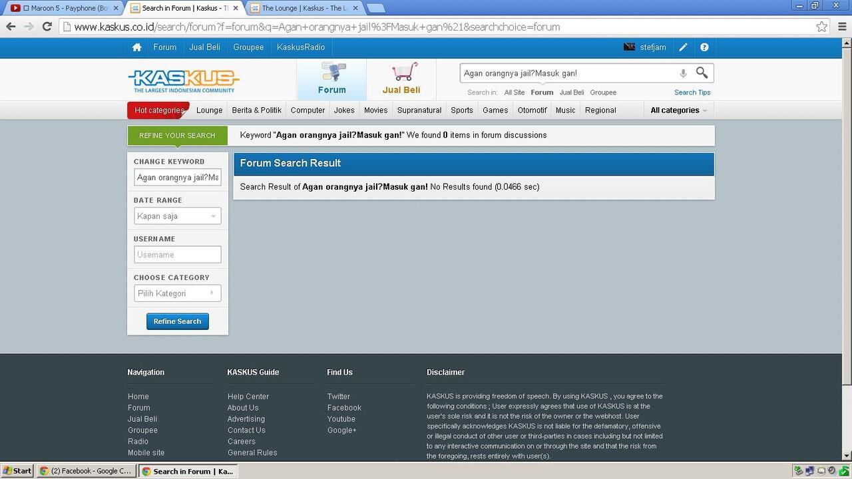
Task: Open the Chrome menu icon
Action: coord(841,27)
